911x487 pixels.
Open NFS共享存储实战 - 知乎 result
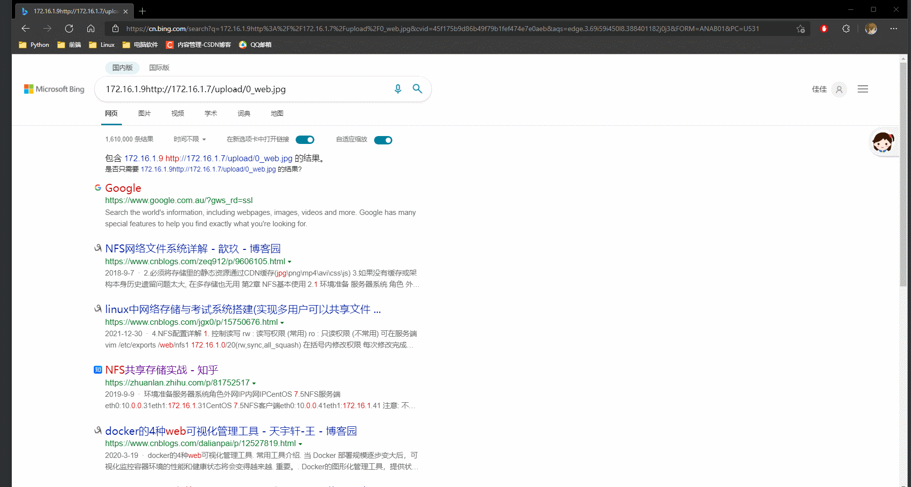(161, 370)
